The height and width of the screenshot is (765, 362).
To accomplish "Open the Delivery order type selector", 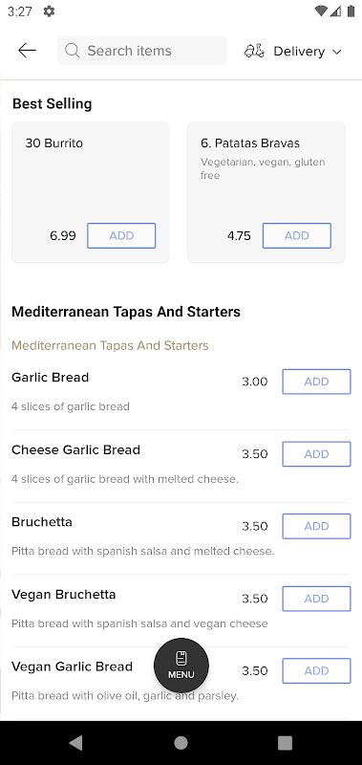I will [293, 51].
